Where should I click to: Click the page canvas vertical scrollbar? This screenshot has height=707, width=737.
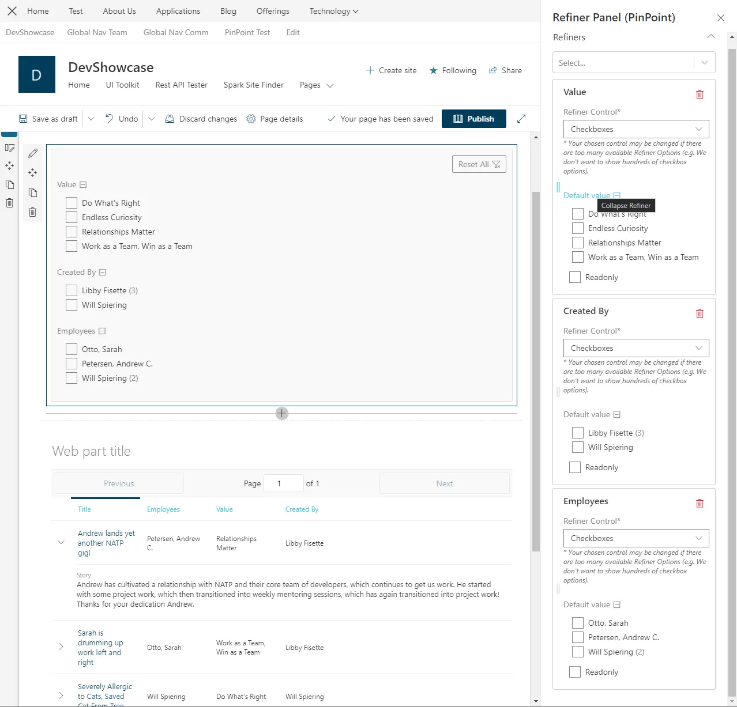click(x=536, y=372)
